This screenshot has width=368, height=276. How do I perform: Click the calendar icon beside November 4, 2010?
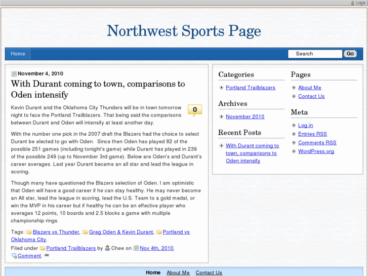click(14, 74)
